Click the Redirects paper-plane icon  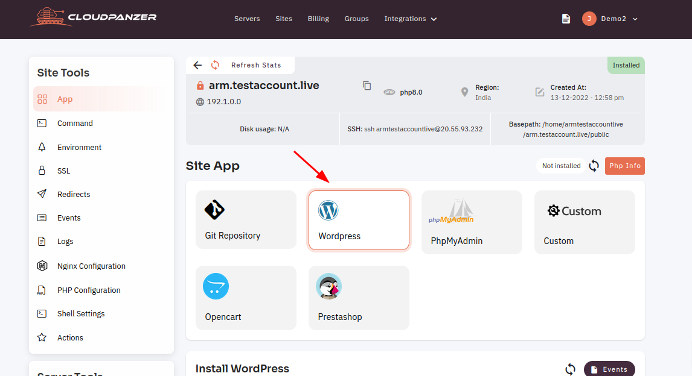pos(42,193)
